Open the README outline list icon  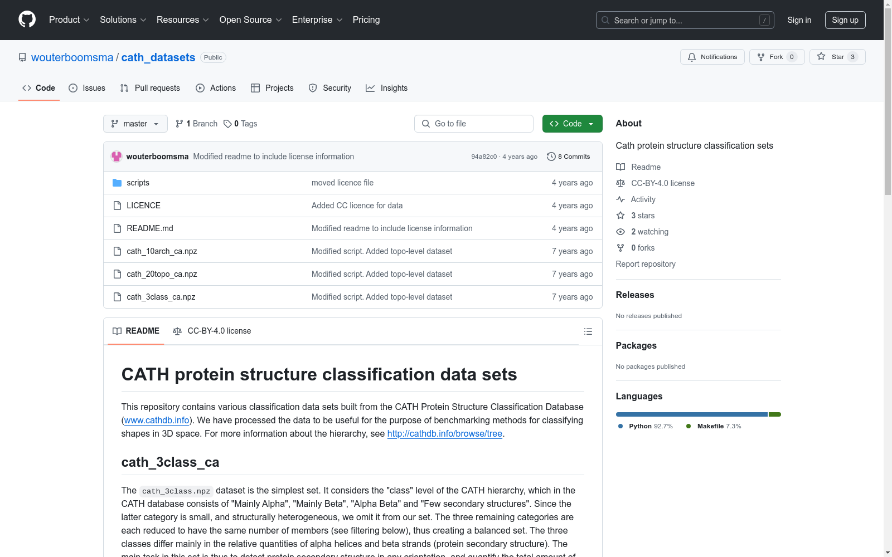588,331
